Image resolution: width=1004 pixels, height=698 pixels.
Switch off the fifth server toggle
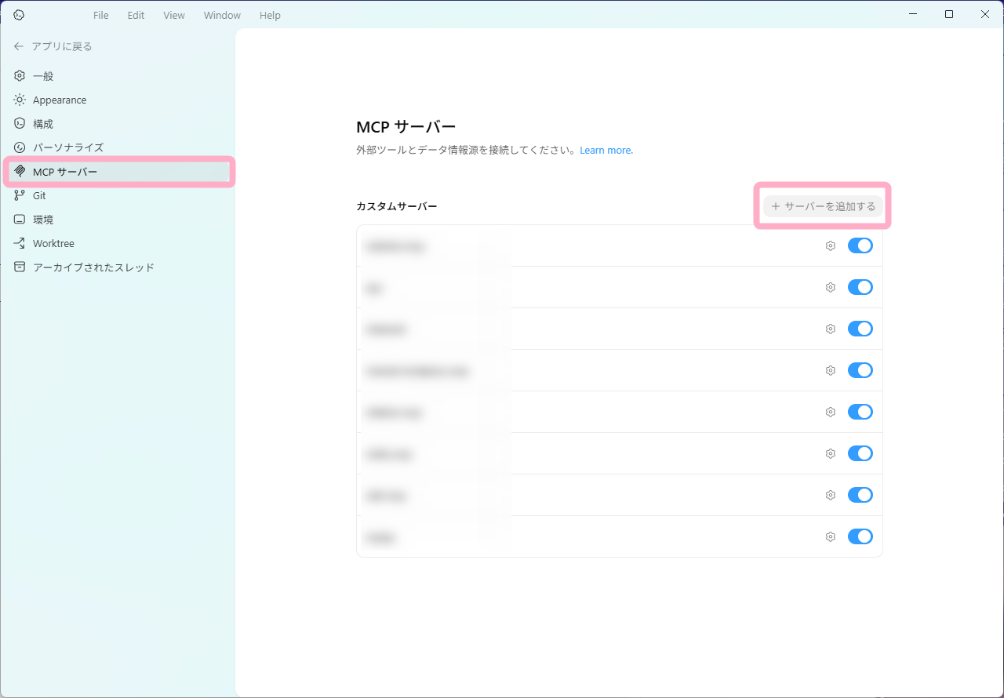(x=860, y=412)
